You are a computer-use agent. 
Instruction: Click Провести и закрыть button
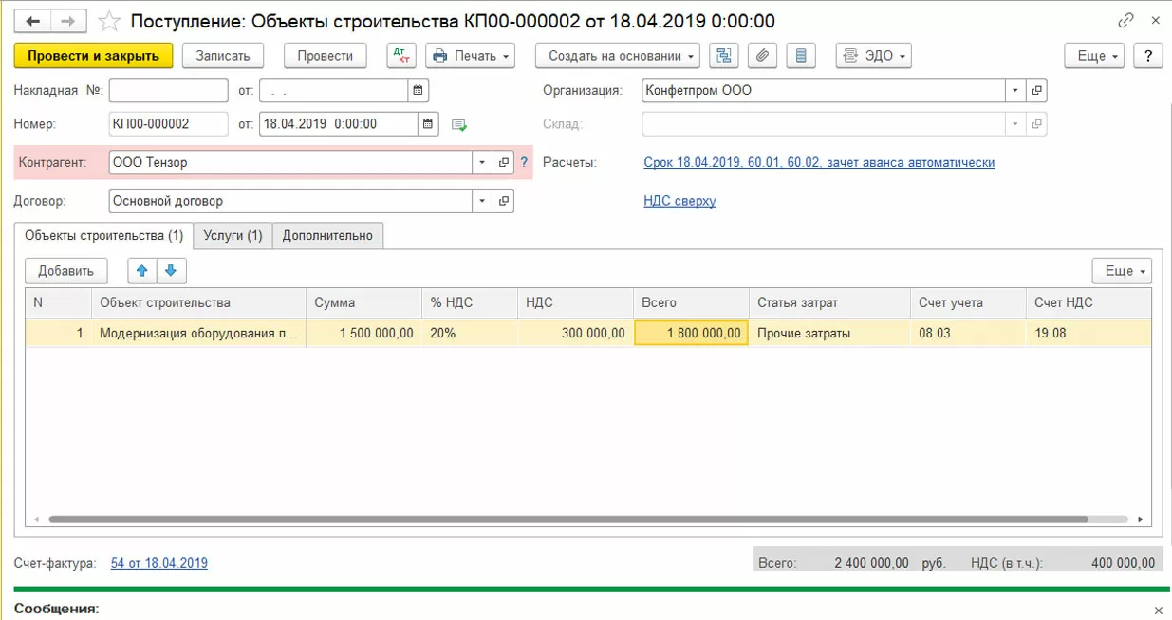click(93, 56)
